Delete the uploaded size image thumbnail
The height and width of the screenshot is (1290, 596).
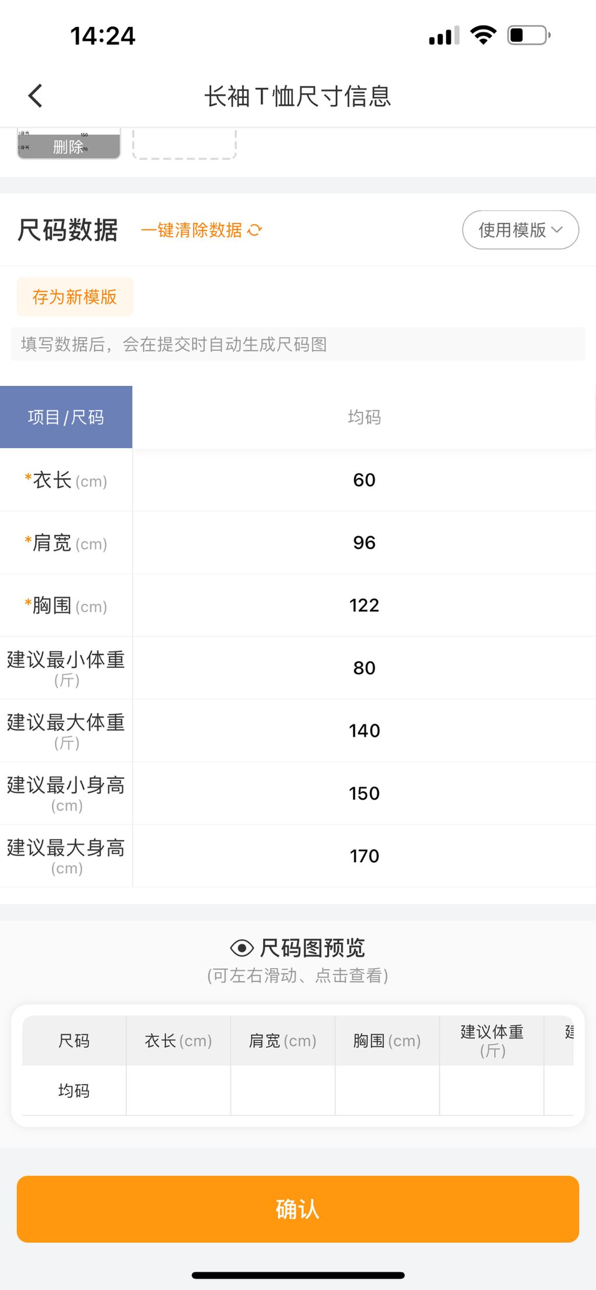click(x=69, y=146)
